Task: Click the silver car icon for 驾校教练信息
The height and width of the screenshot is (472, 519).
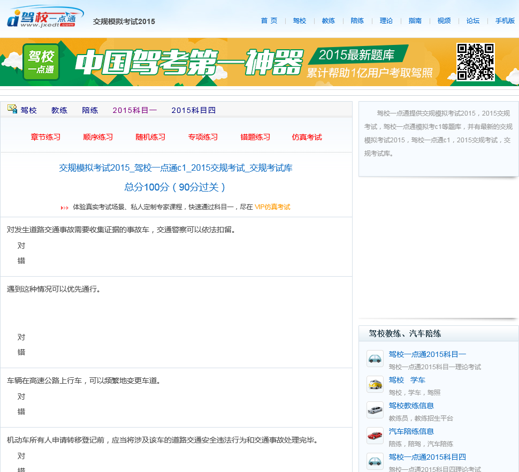Action: (x=375, y=410)
